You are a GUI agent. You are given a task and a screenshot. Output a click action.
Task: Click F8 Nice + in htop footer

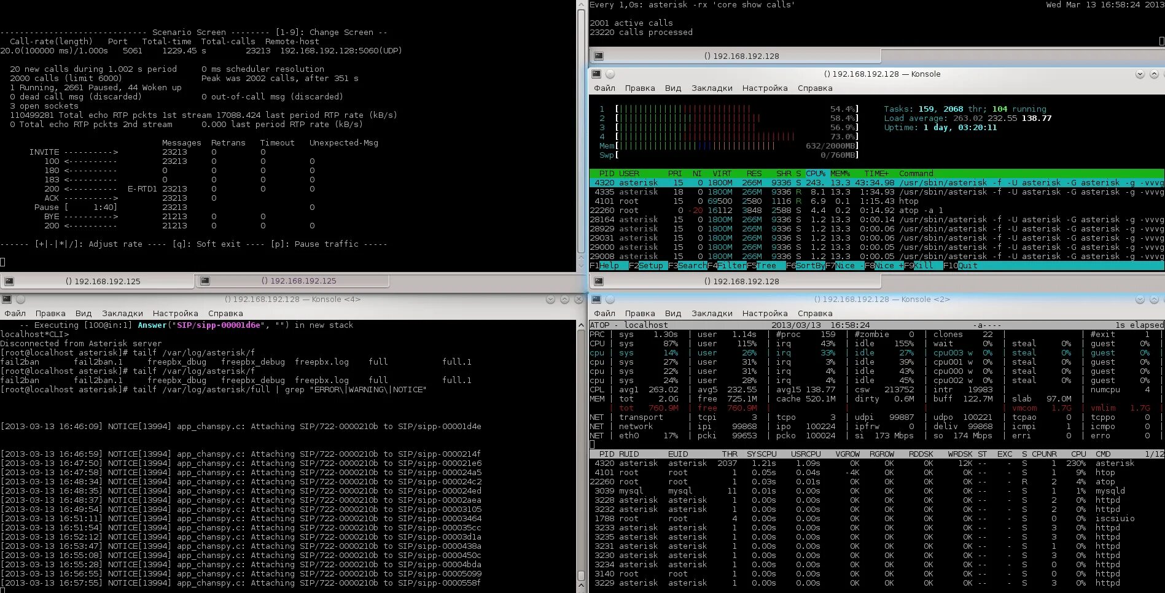click(x=884, y=266)
